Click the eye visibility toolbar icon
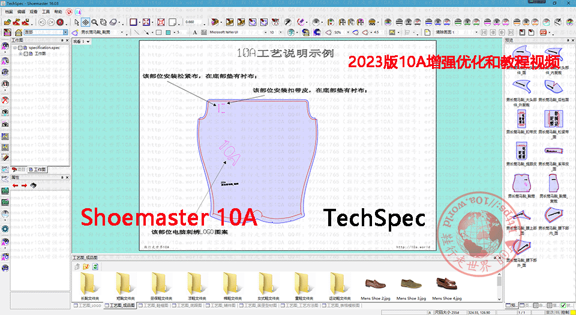The width and height of the screenshot is (576, 315). (316, 22)
